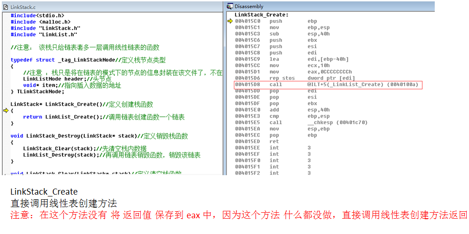Click the 004015F2 int 3 instruction

(x=273, y=173)
